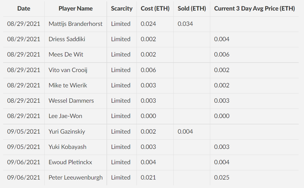The width and height of the screenshot is (304, 188).
Task: Click the Mees De Wit row name
Action: pyautogui.click(x=66, y=54)
